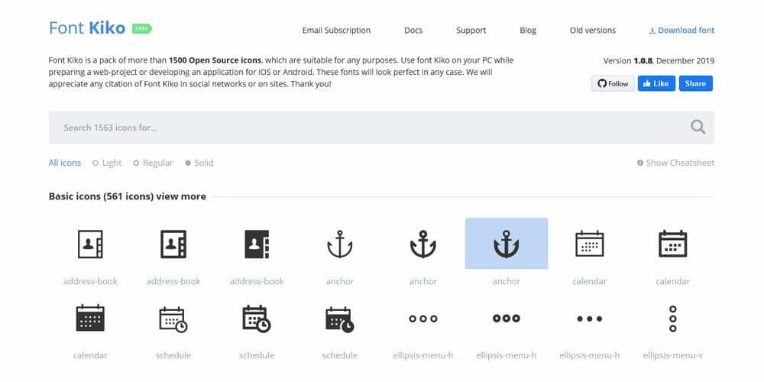
Task: Filter by Light icon style
Action: pyautogui.click(x=107, y=163)
